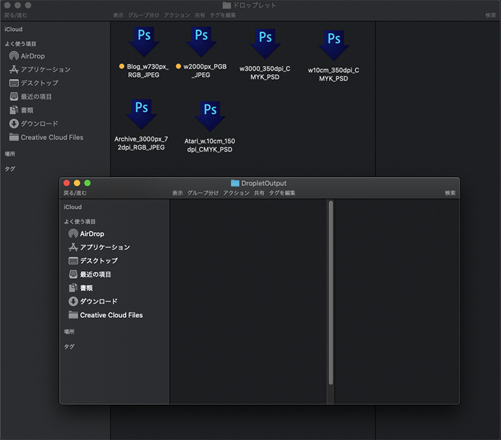Expand iCloud section in DropletOutput sidebar

pos(73,207)
